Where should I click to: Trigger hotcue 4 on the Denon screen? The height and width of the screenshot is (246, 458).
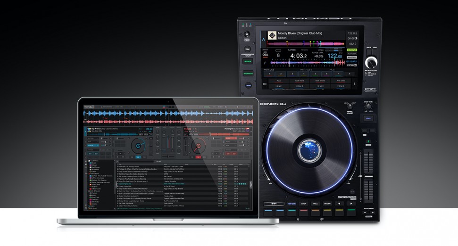304,74
